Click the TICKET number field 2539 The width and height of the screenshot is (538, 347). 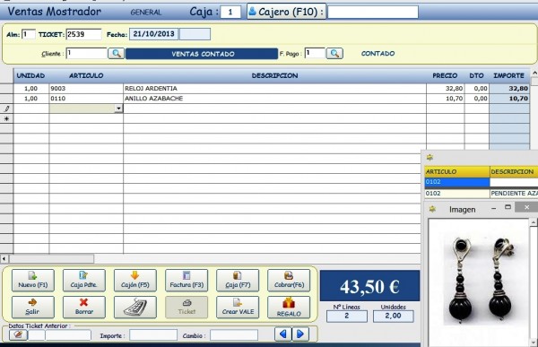click(83, 34)
